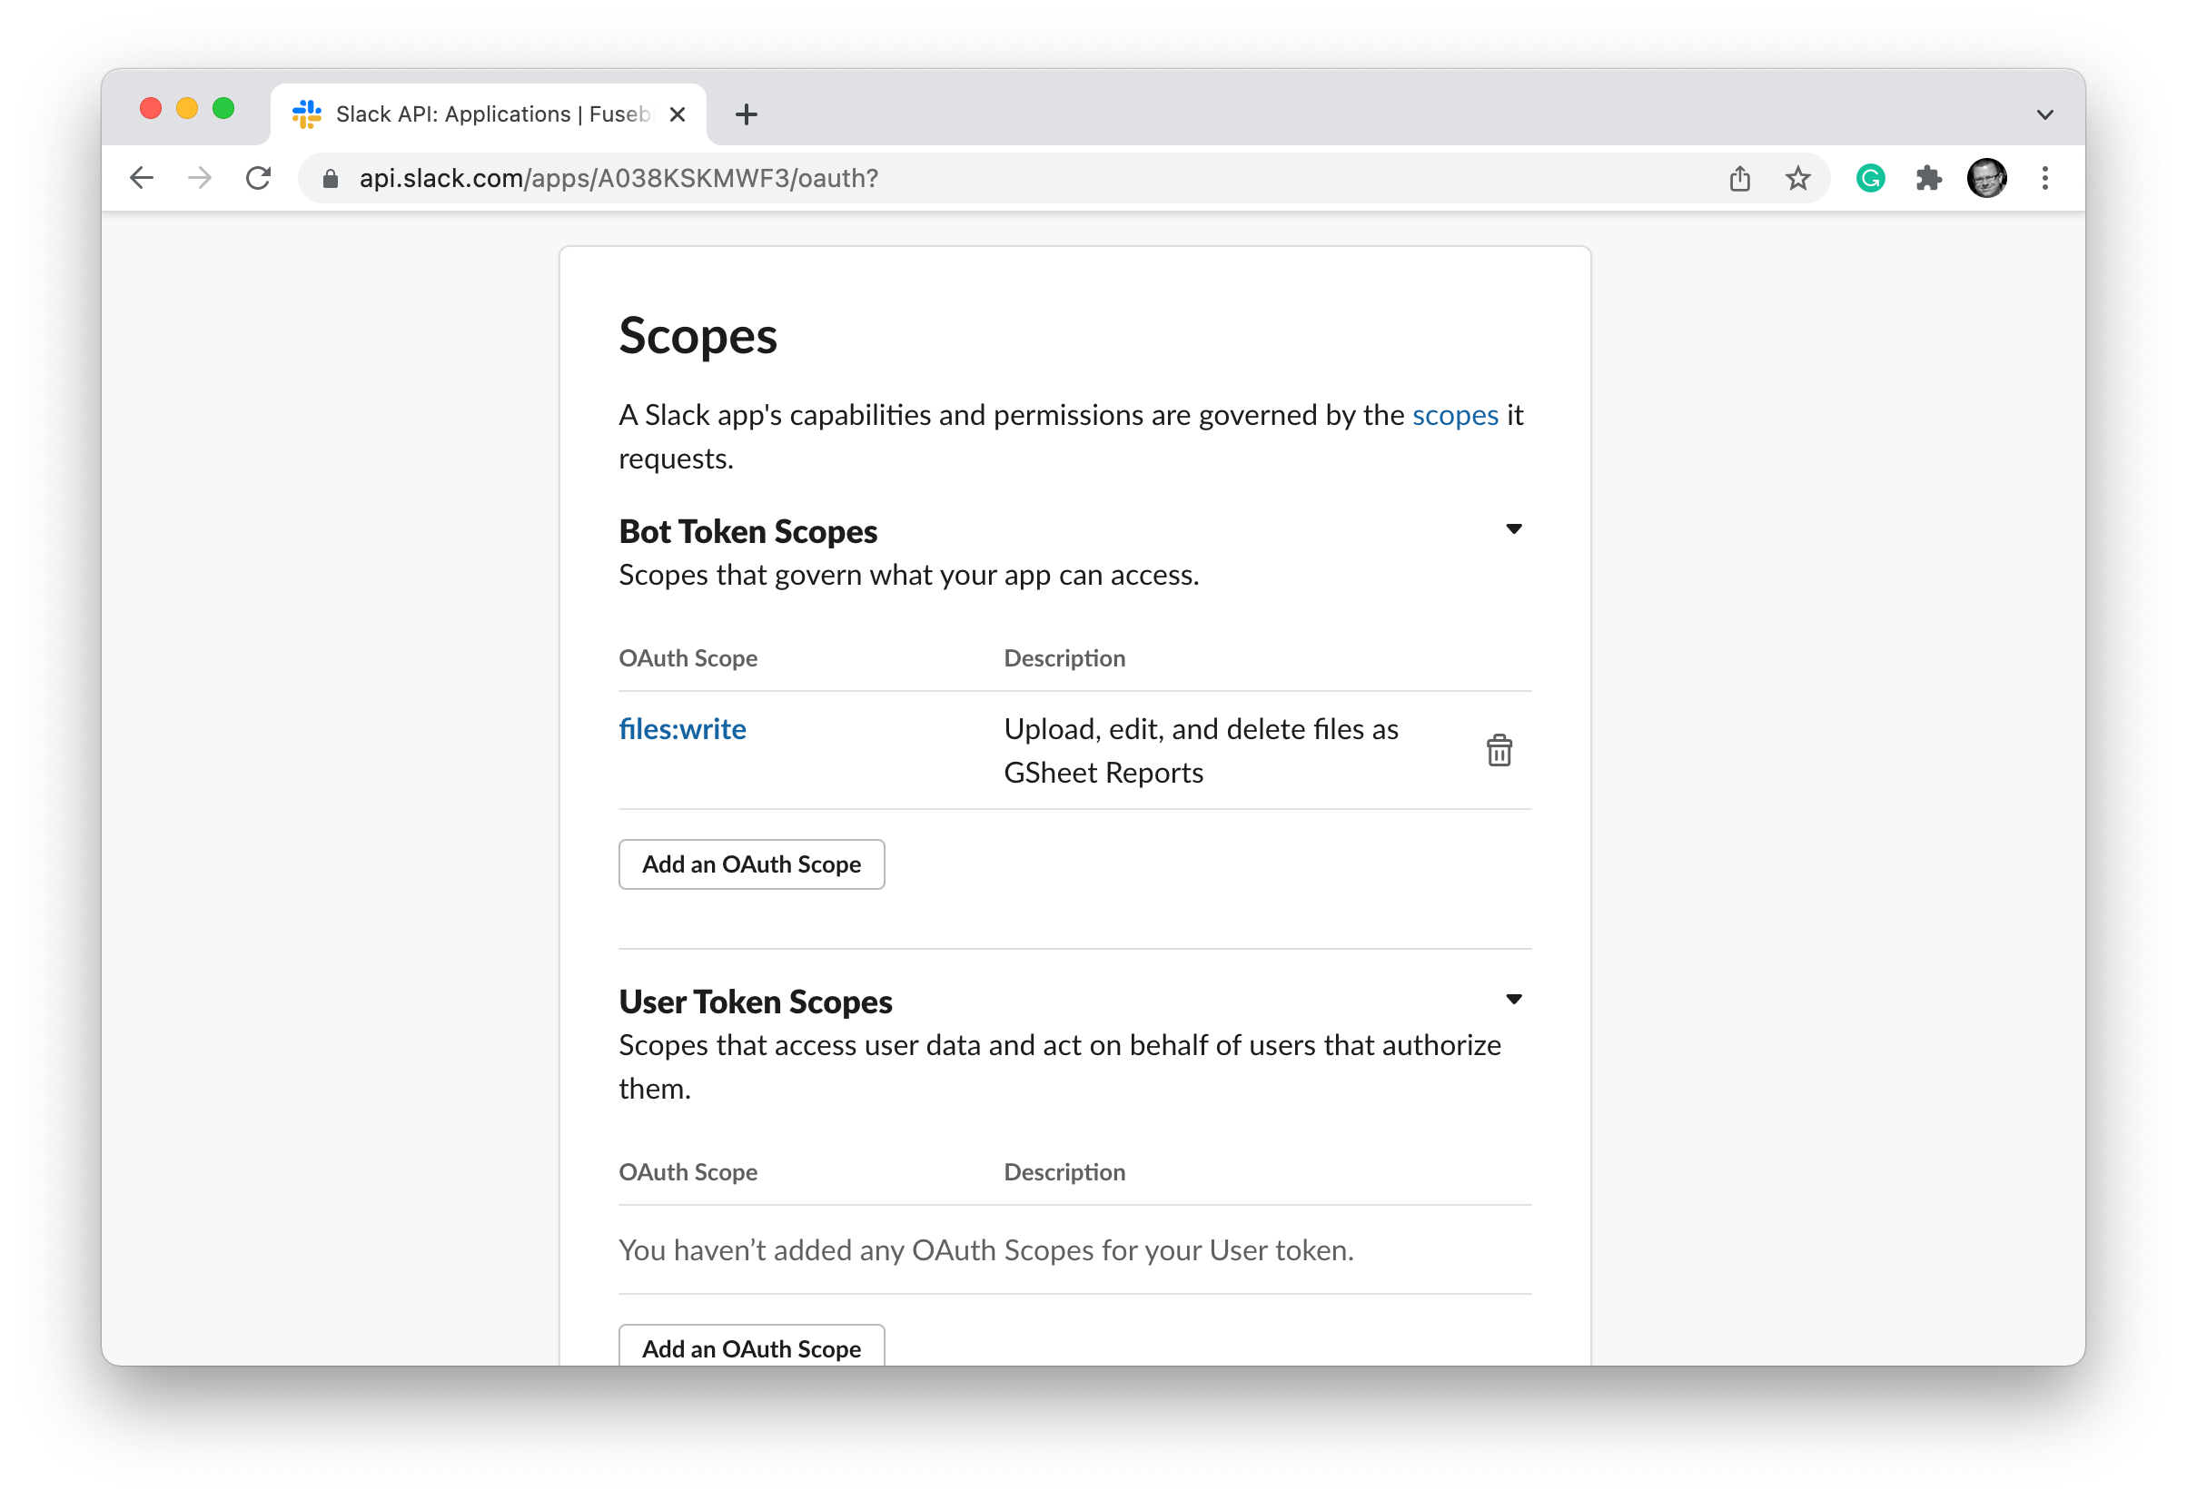The image size is (2187, 1500).
Task: Click Add an OAuth Scope under Bot Token
Action: (751, 863)
